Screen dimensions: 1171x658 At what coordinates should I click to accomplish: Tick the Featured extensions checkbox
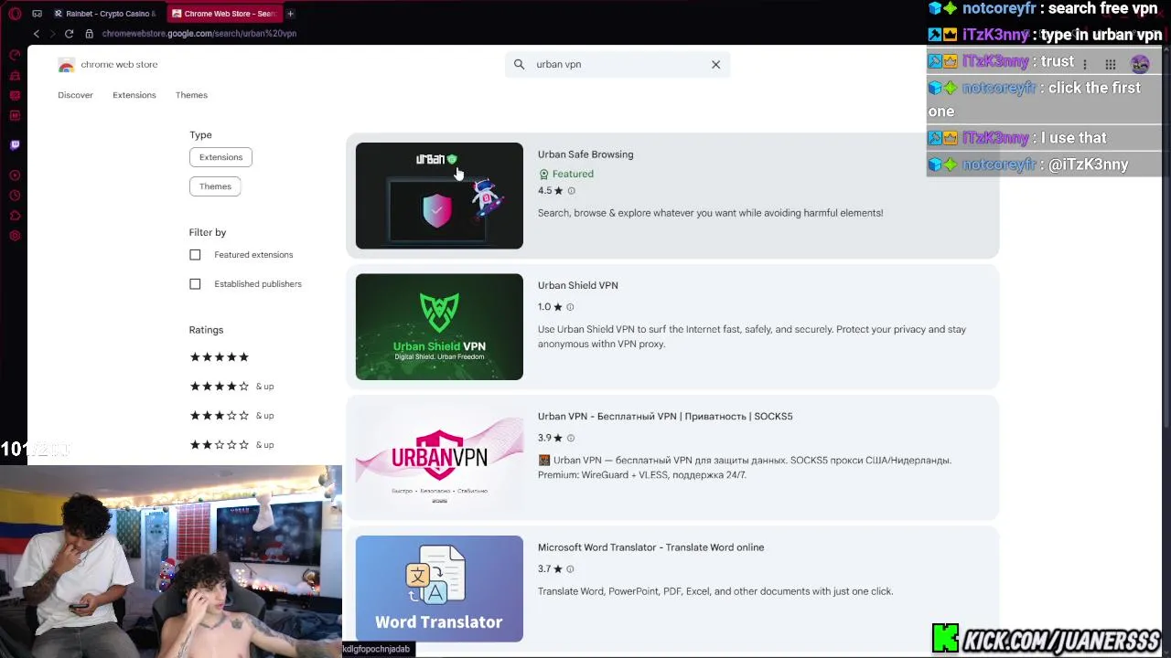(195, 255)
